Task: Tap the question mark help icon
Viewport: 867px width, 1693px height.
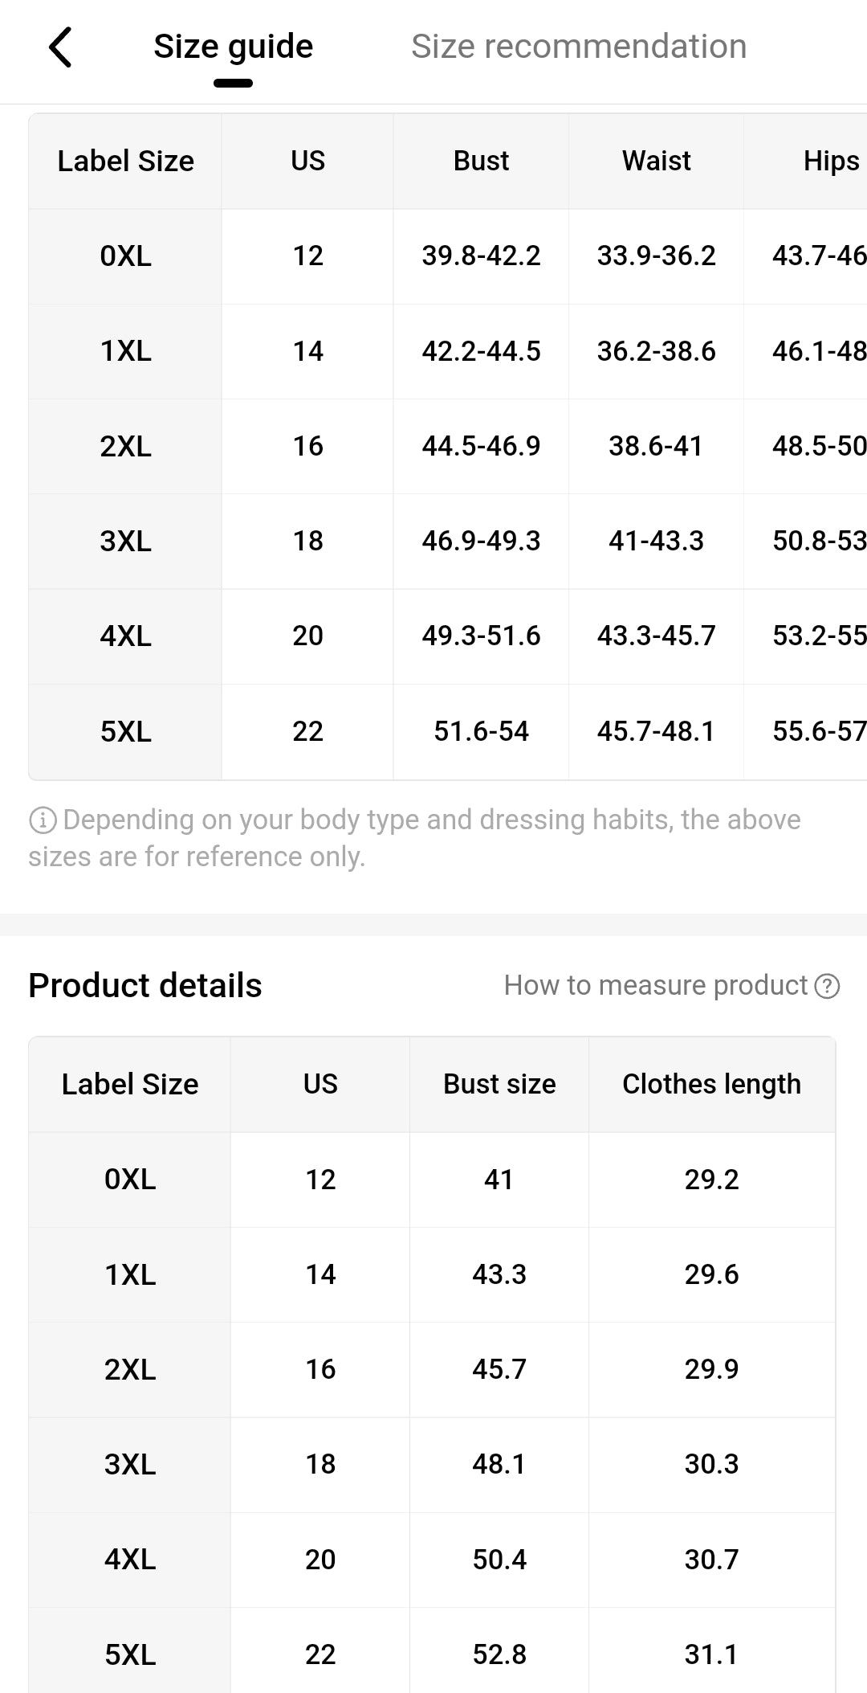Action: 827,986
